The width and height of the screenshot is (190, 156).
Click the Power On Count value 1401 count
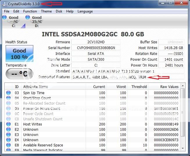pyautogui.click(x=171, y=59)
